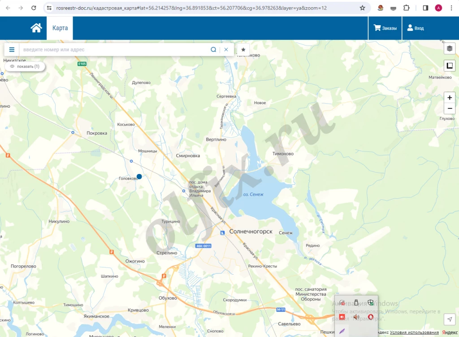
Task: Zoom out the map with minus button
Action: (x=450, y=109)
